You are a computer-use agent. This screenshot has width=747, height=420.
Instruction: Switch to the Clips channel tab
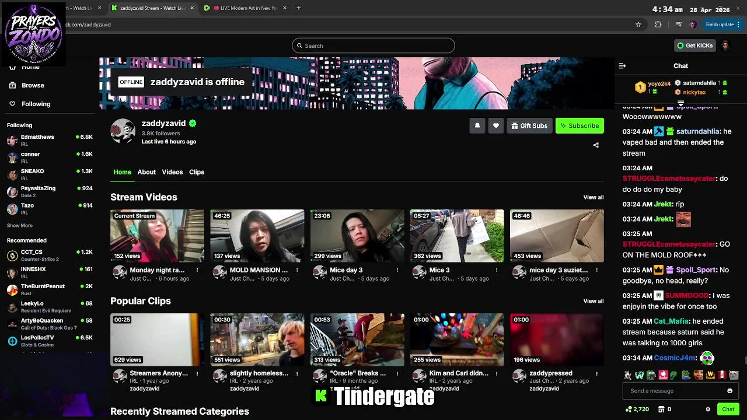click(197, 172)
